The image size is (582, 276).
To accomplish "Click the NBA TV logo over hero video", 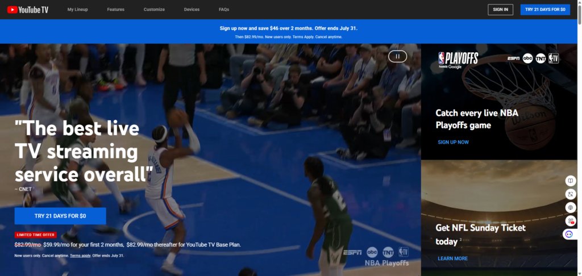I will pyautogui.click(x=404, y=252).
